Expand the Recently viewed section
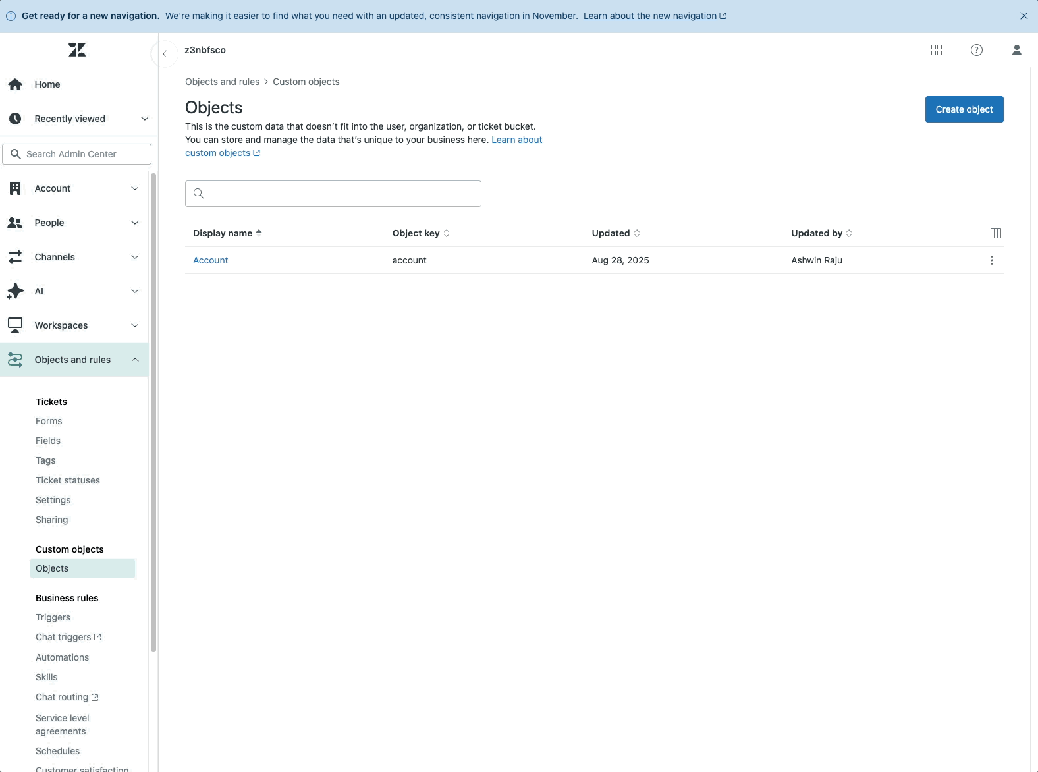This screenshot has width=1038, height=772. 144,119
